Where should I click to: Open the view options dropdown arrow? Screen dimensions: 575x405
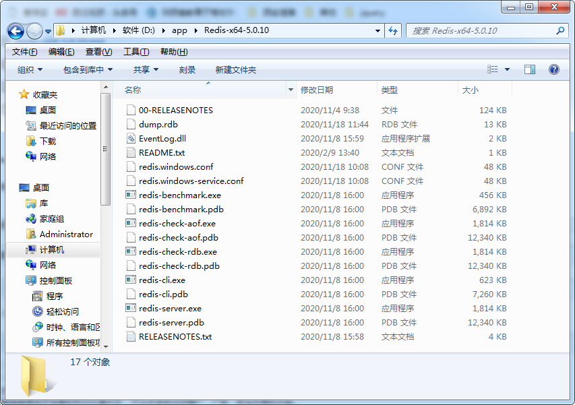(507, 69)
